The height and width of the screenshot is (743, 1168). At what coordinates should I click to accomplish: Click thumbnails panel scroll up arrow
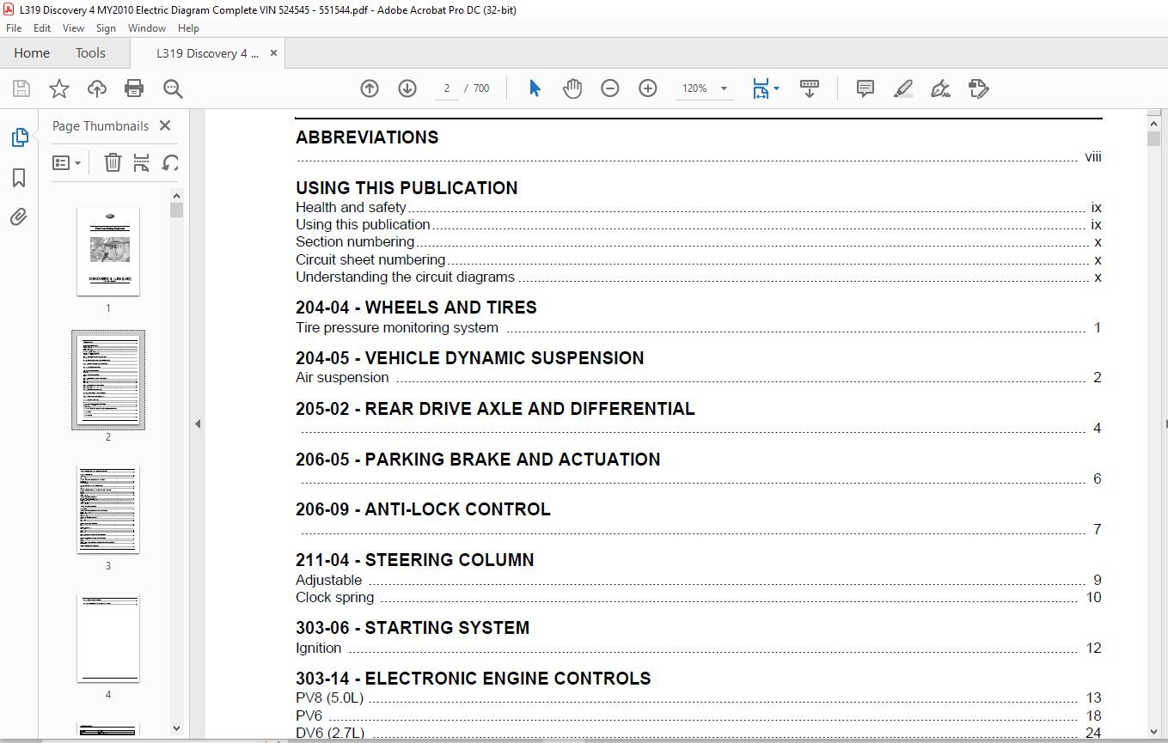tap(176, 196)
